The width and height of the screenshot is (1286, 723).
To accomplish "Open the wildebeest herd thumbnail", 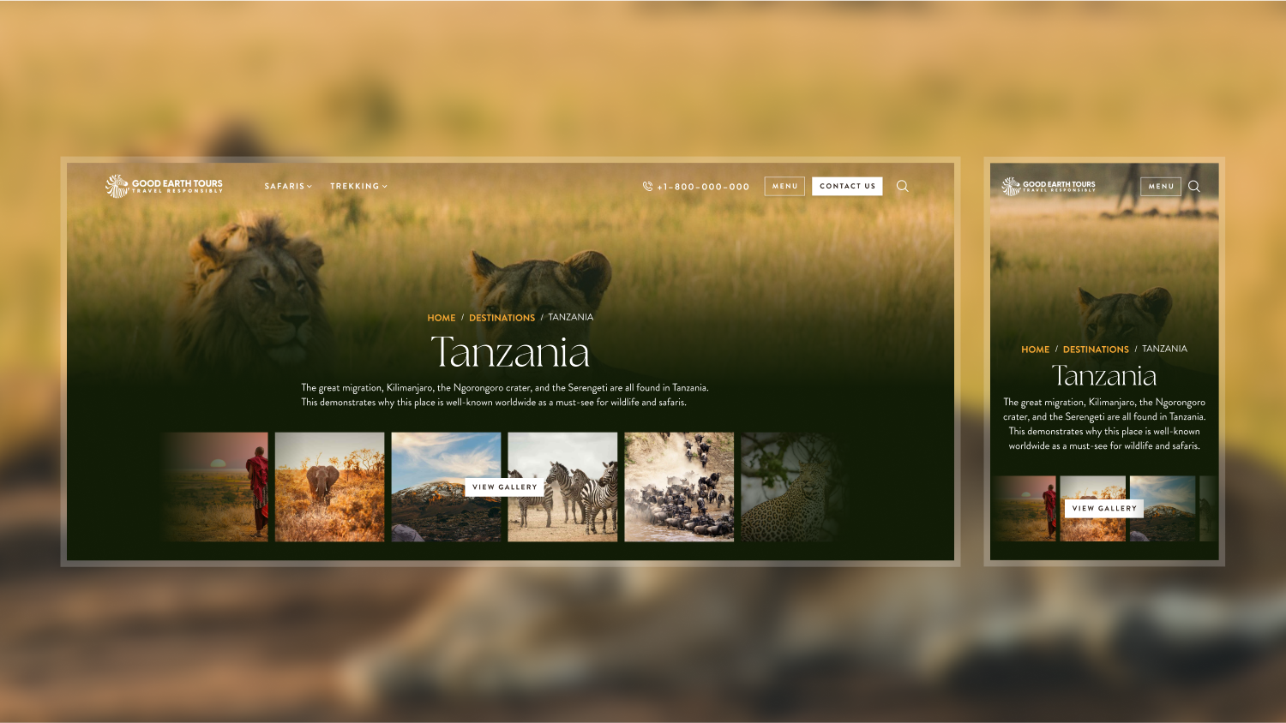I will pos(679,487).
